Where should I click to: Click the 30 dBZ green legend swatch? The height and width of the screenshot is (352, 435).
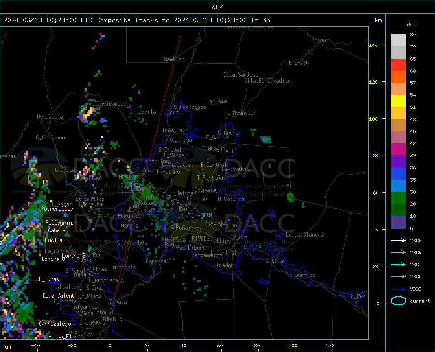tap(398, 198)
